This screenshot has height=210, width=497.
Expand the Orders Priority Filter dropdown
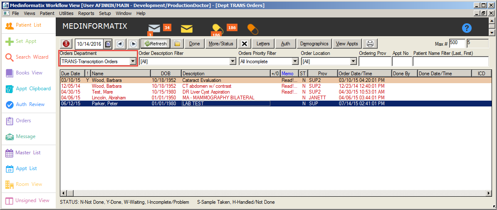click(x=295, y=62)
